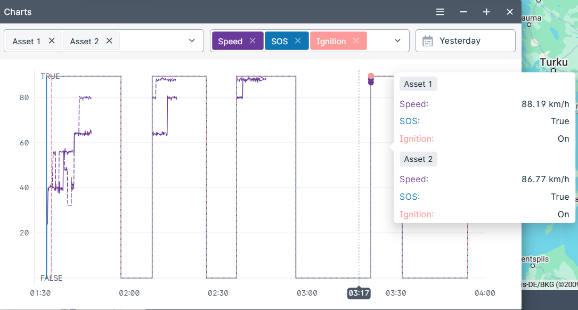Remove the Ignition metric tag

click(x=356, y=40)
